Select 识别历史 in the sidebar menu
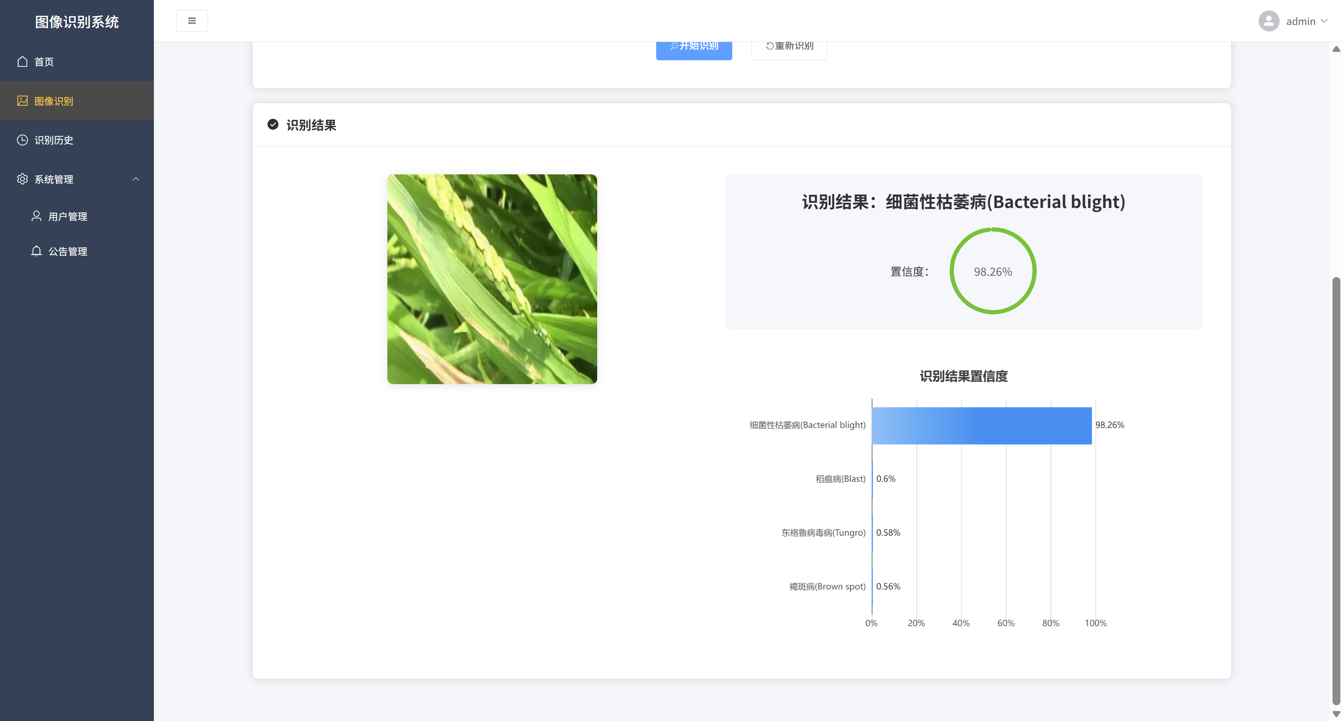This screenshot has width=1343, height=721. [x=54, y=140]
